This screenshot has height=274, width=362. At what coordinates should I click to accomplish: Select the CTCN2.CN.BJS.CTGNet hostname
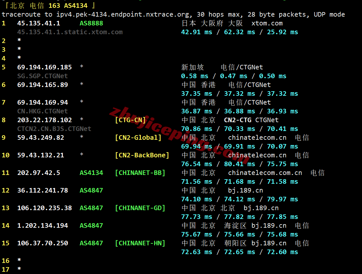pyautogui.click(x=54, y=129)
